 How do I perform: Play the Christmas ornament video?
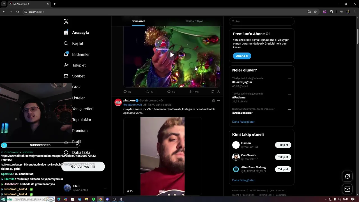(x=172, y=55)
